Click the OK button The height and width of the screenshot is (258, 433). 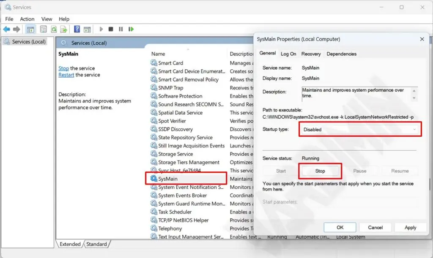(340, 228)
